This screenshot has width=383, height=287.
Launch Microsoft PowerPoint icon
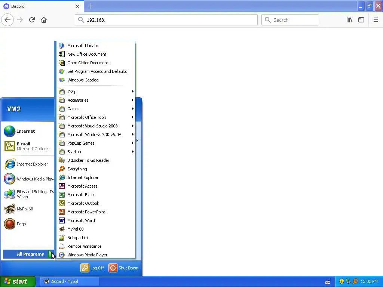coord(62,212)
